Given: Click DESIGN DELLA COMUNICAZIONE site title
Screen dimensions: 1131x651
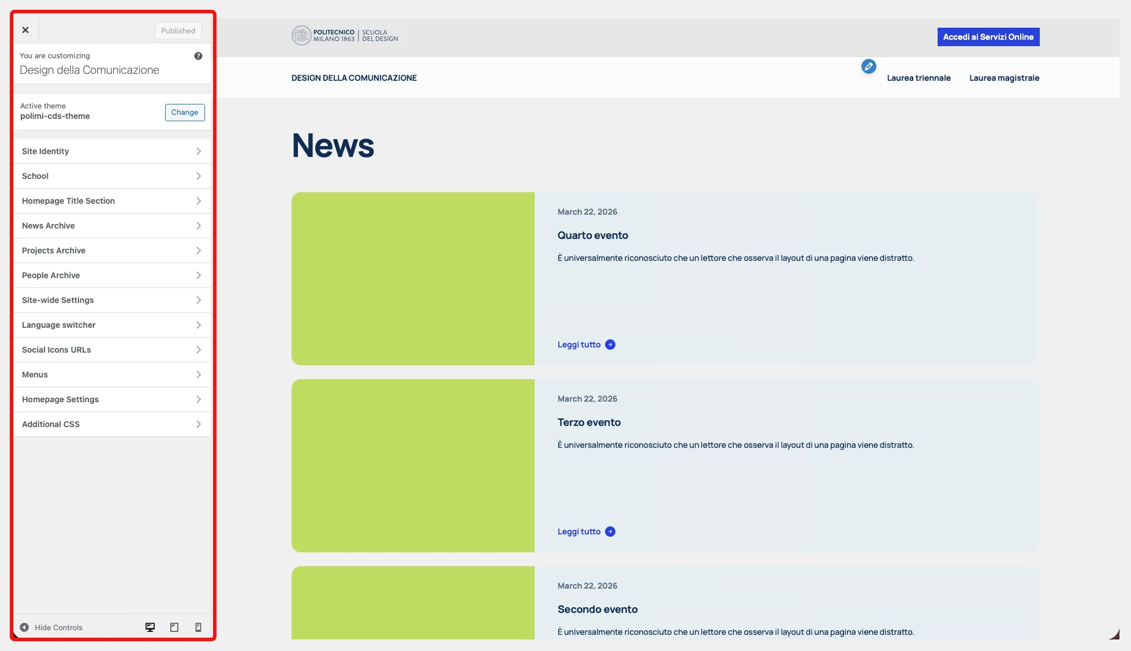Looking at the screenshot, I should tap(354, 78).
